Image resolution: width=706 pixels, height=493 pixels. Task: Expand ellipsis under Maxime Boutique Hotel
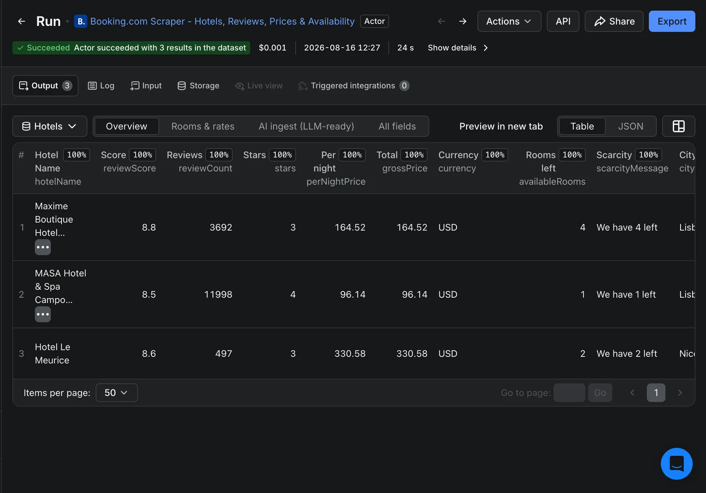point(43,247)
